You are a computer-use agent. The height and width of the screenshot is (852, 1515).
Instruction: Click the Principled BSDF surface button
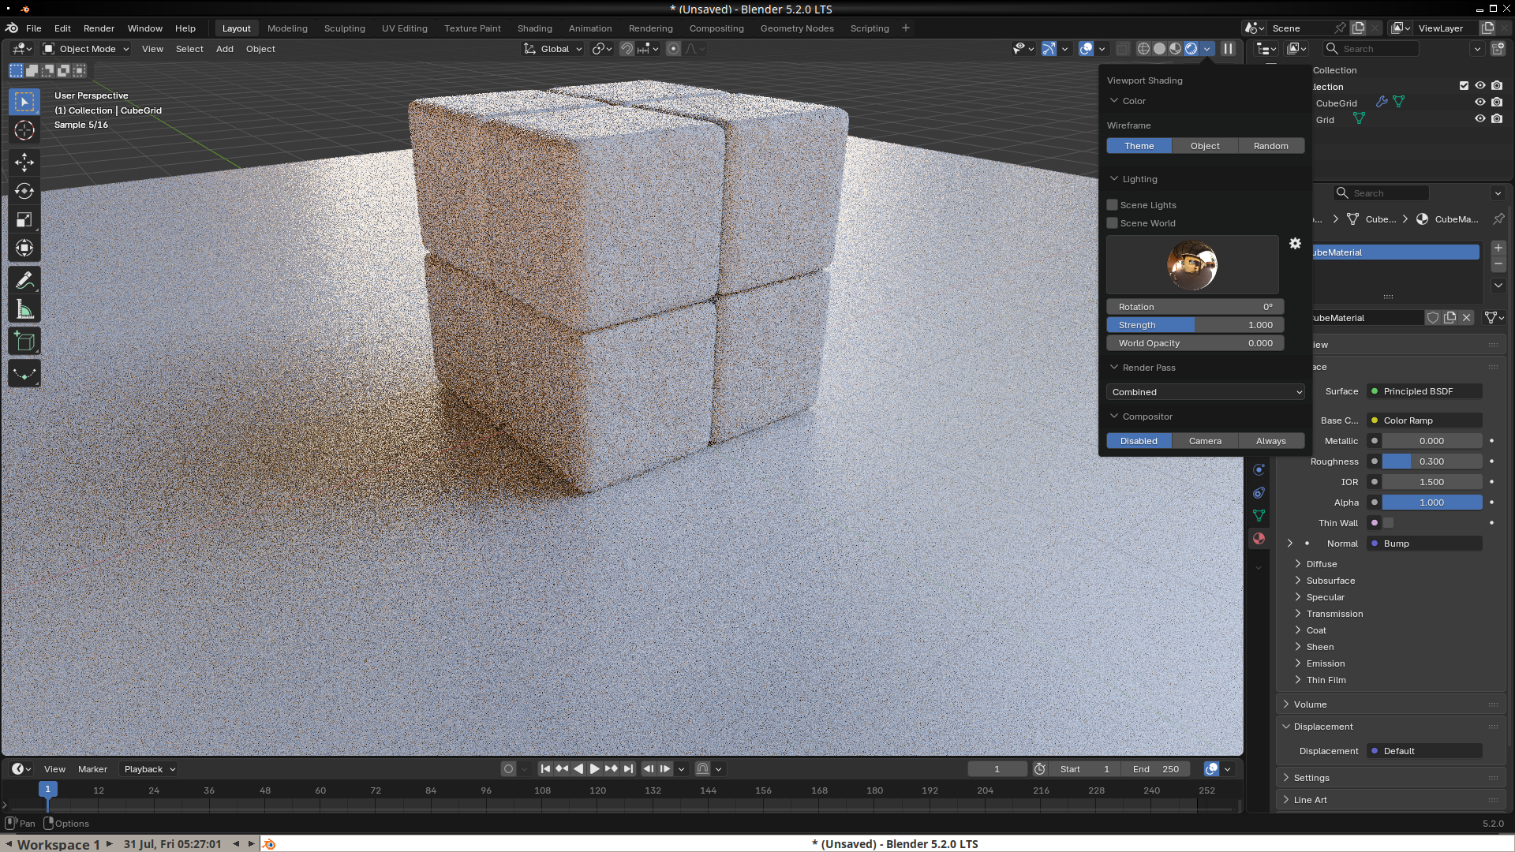[1424, 391]
